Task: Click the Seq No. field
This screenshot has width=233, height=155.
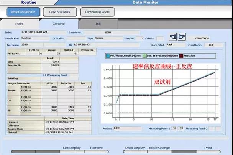Action: click(139, 38)
